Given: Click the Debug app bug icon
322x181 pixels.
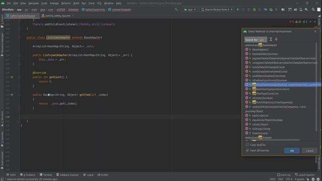Looking at the screenshot, I should coord(254,10).
